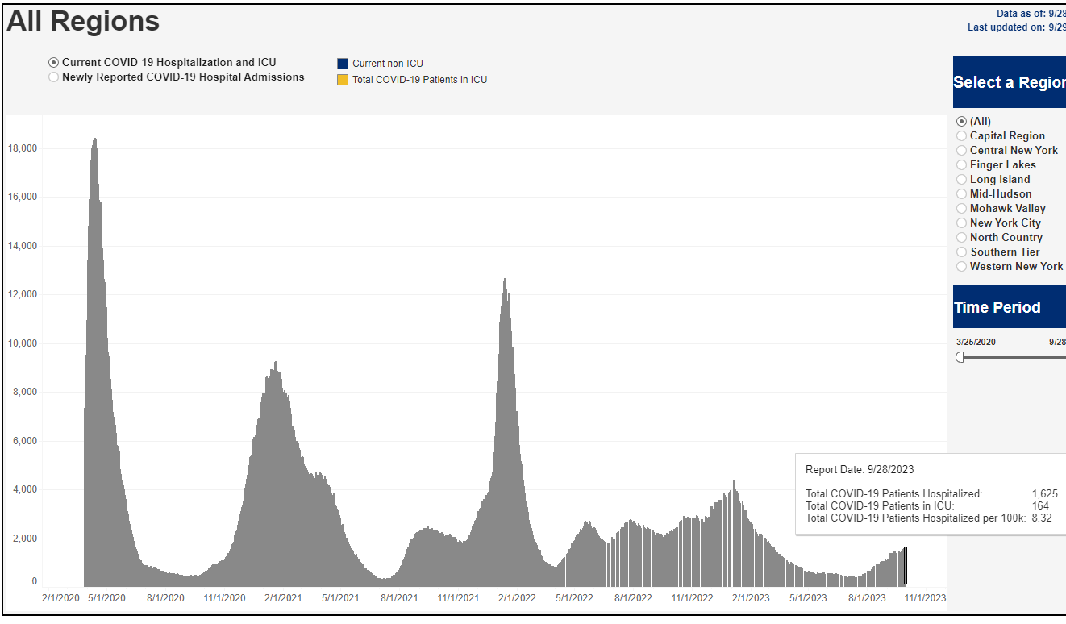The width and height of the screenshot is (1066, 624).
Task: Click the Current non-ICU navy legend swatch
Action: tap(343, 64)
